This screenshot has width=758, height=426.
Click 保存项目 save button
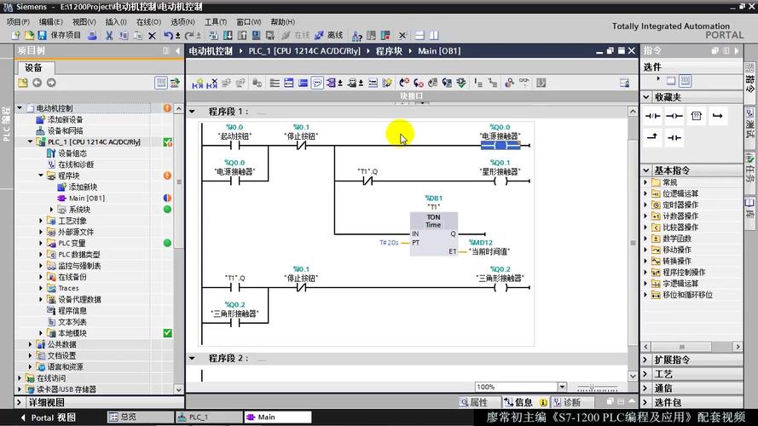click(60, 35)
